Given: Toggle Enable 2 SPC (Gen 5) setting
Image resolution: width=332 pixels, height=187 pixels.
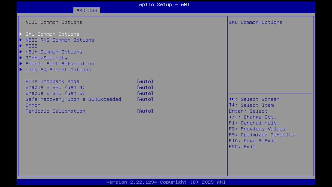Looking at the screenshot, I should click(145, 93).
